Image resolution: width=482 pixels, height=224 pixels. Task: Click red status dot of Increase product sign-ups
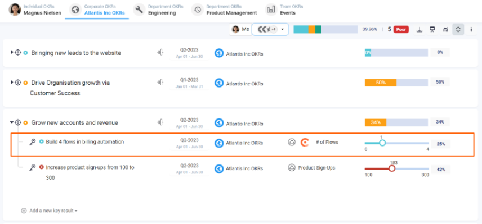tap(42, 167)
